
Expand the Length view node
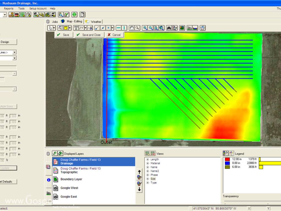(147, 159)
